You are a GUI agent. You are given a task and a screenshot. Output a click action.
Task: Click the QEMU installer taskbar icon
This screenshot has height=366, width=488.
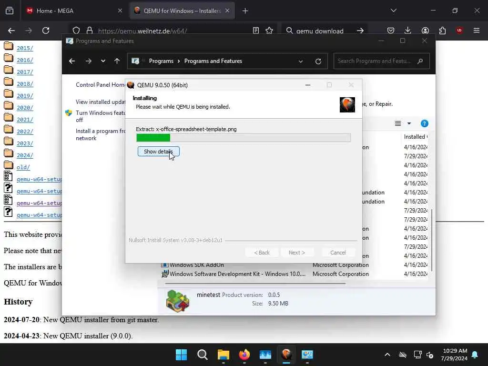pyautogui.click(x=286, y=355)
